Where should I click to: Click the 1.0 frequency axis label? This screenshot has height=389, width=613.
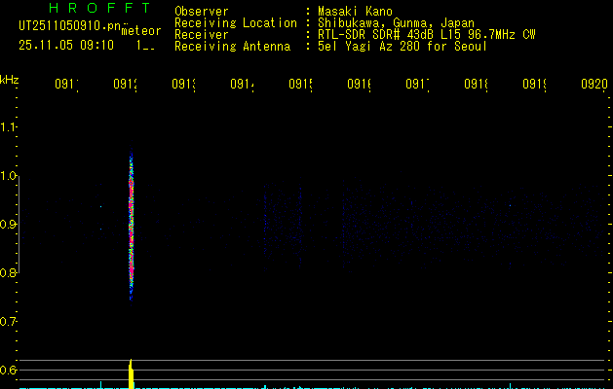(8, 176)
